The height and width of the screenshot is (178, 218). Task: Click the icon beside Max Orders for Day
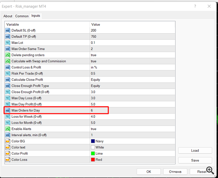click(8, 110)
